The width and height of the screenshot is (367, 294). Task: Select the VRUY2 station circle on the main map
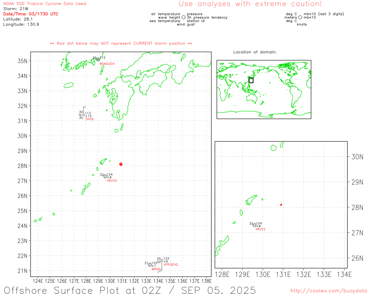[x=105, y=176]
